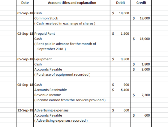Select the 600 credit amount

tap(147, 115)
